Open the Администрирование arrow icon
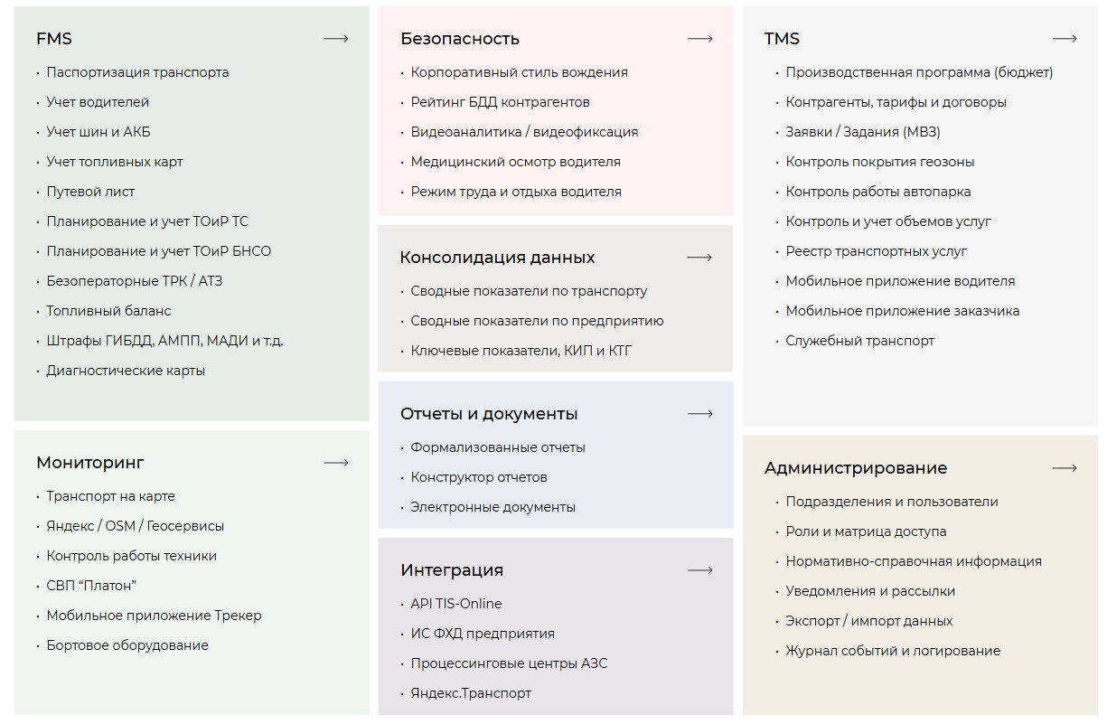This screenshot has height=724, width=1107. coord(1065,468)
